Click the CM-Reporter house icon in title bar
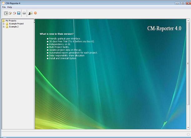The image size is (191, 138). point(3,3)
